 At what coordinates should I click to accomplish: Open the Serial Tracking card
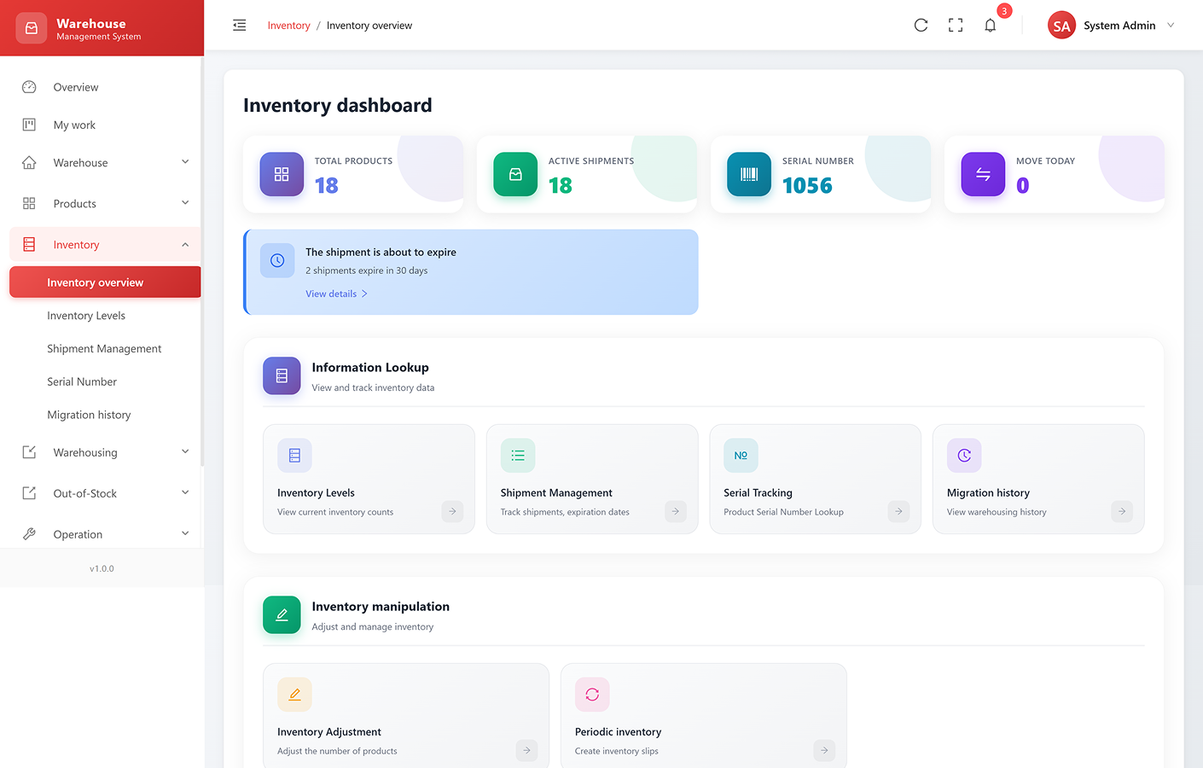pos(815,480)
